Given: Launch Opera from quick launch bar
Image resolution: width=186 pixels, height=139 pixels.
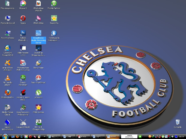Looking at the screenshot, I should tap(30, 137).
